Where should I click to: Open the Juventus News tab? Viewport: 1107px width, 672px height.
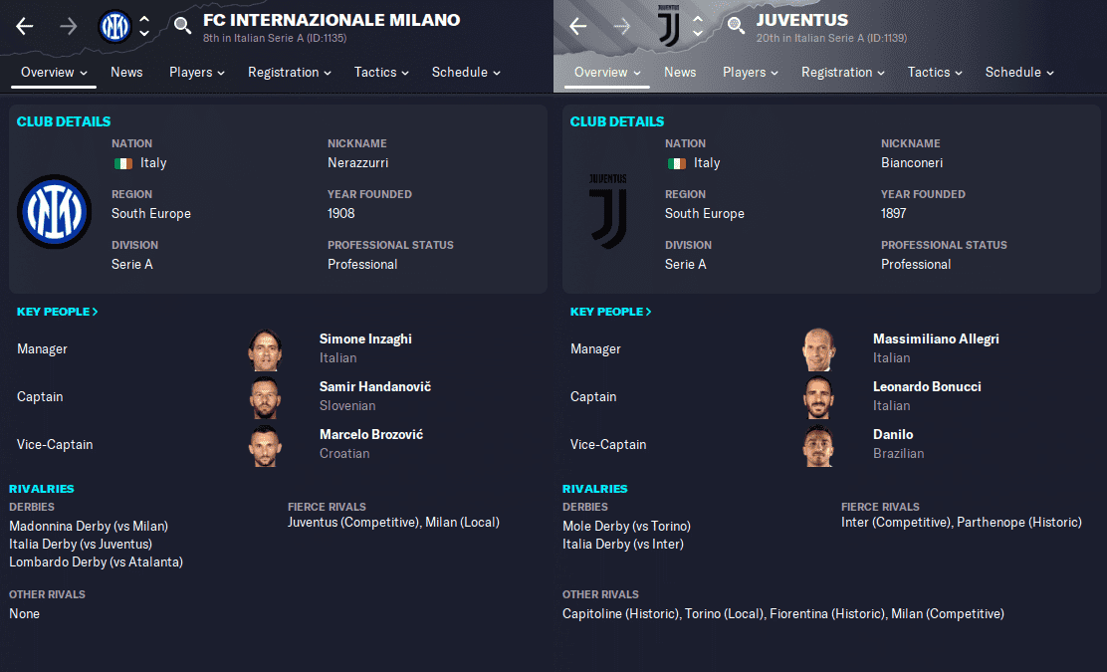680,72
